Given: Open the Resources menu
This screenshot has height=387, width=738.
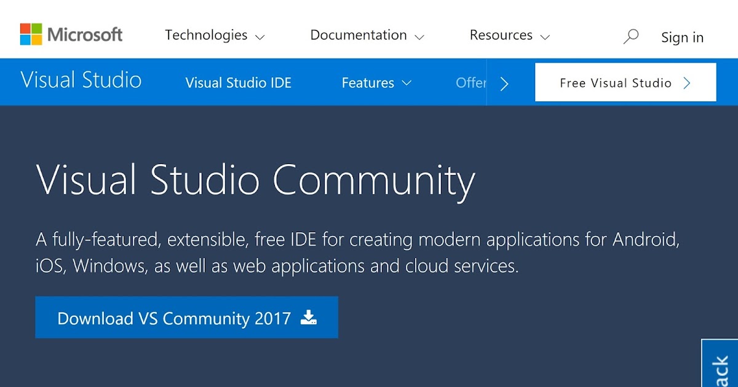Looking at the screenshot, I should (501, 35).
